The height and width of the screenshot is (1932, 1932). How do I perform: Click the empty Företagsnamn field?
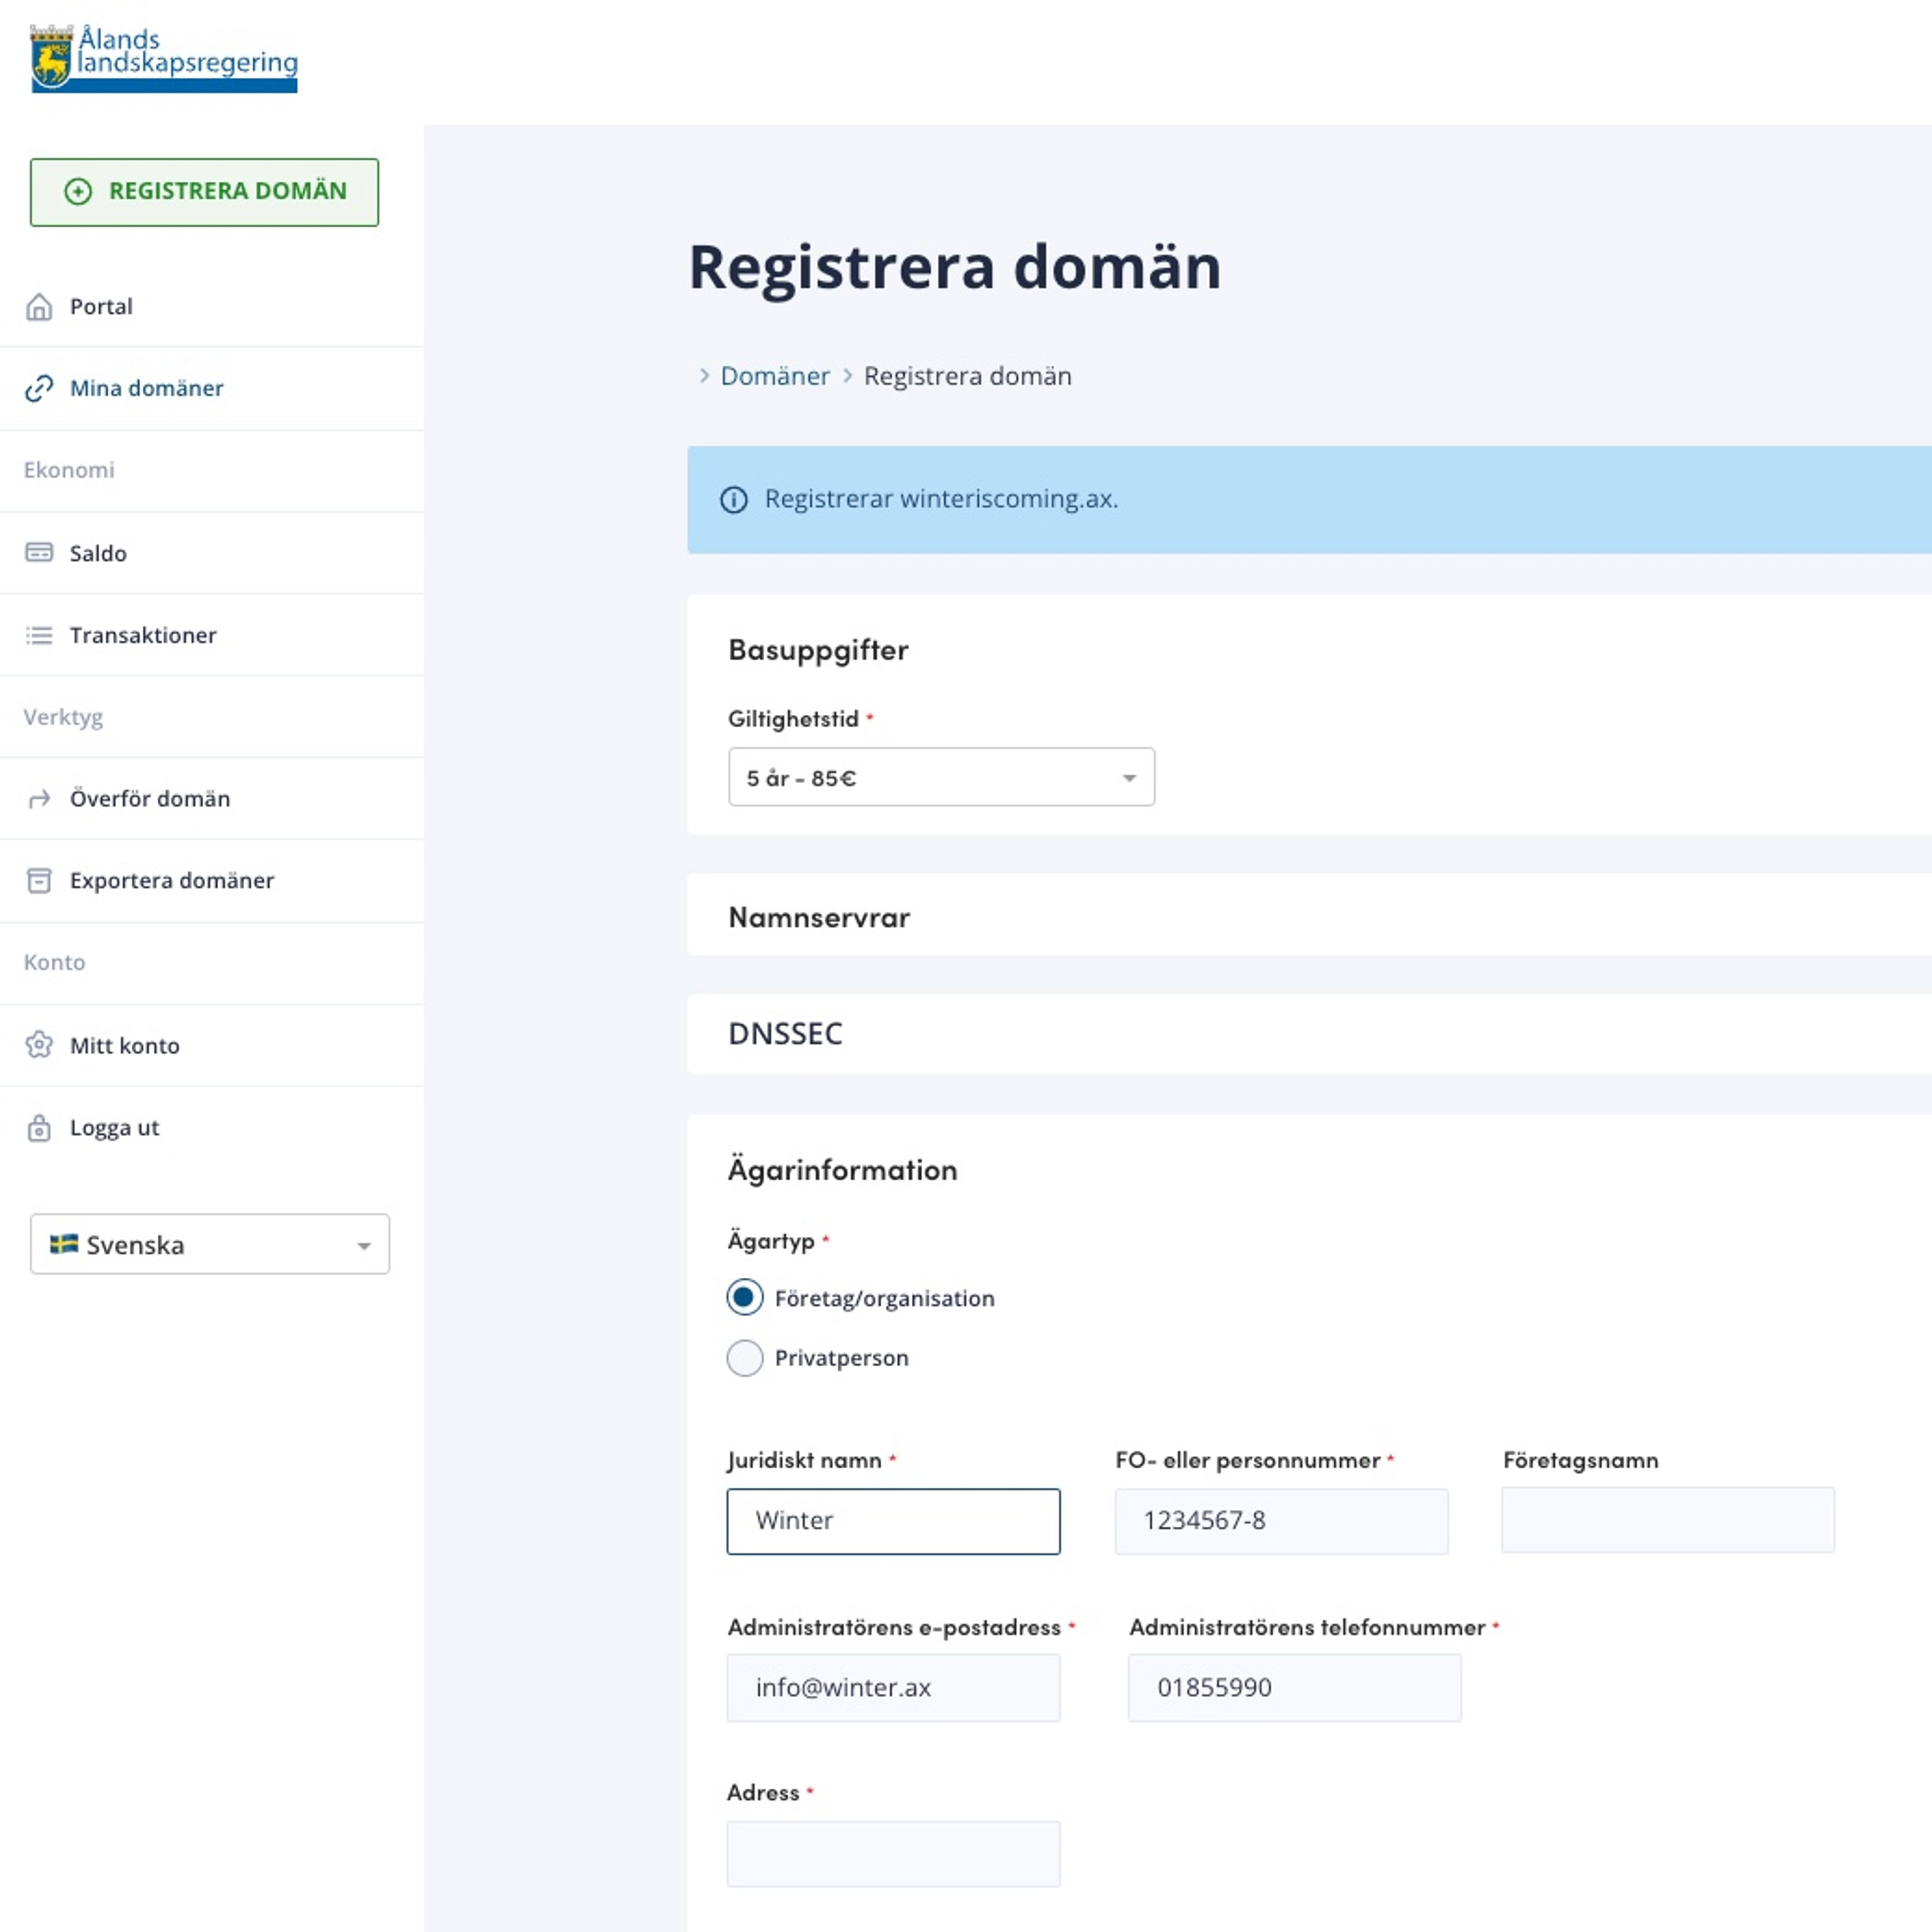pyautogui.click(x=1667, y=1520)
